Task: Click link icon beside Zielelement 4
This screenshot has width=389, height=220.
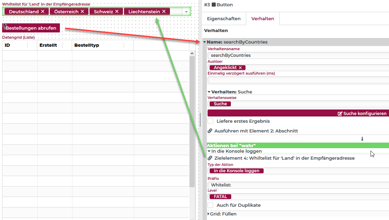Action: tap(210, 158)
